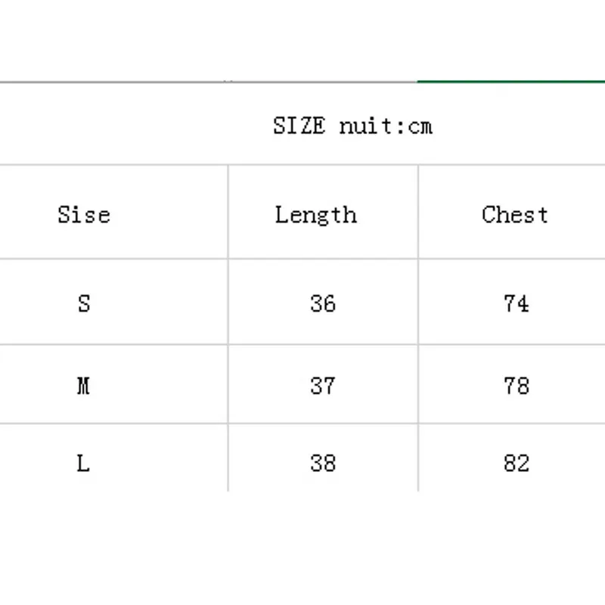Click the size 'M' cell

[x=114, y=384]
